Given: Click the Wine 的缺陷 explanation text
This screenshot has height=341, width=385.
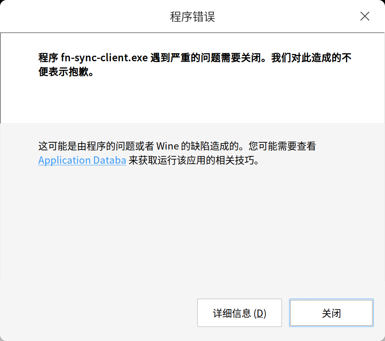Looking at the screenshot, I should click(x=177, y=153).
